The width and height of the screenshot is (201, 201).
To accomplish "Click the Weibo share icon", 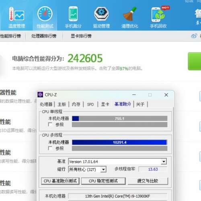I will [x=194, y=36].
